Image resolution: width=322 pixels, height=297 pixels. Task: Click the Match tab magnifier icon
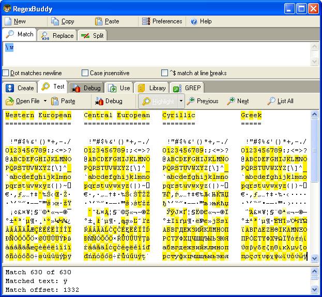[10, 34]
